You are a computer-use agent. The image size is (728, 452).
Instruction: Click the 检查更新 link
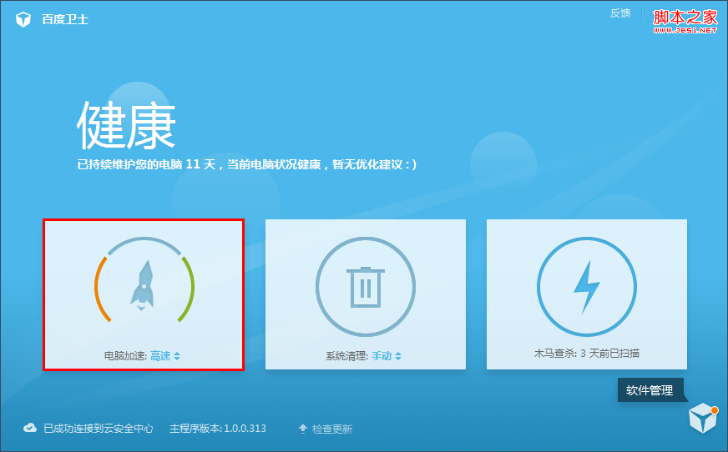click(332, 429)
